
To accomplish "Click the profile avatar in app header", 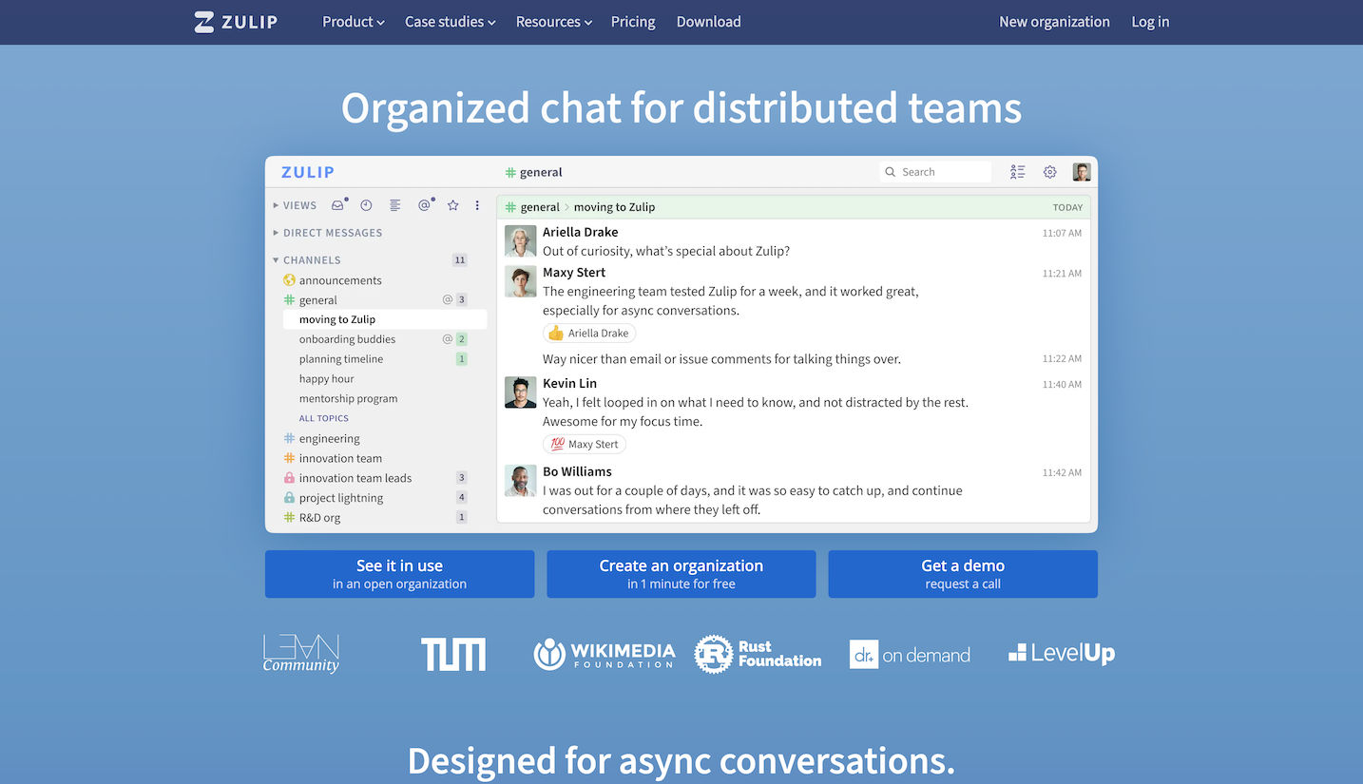I will [1082, 172].
